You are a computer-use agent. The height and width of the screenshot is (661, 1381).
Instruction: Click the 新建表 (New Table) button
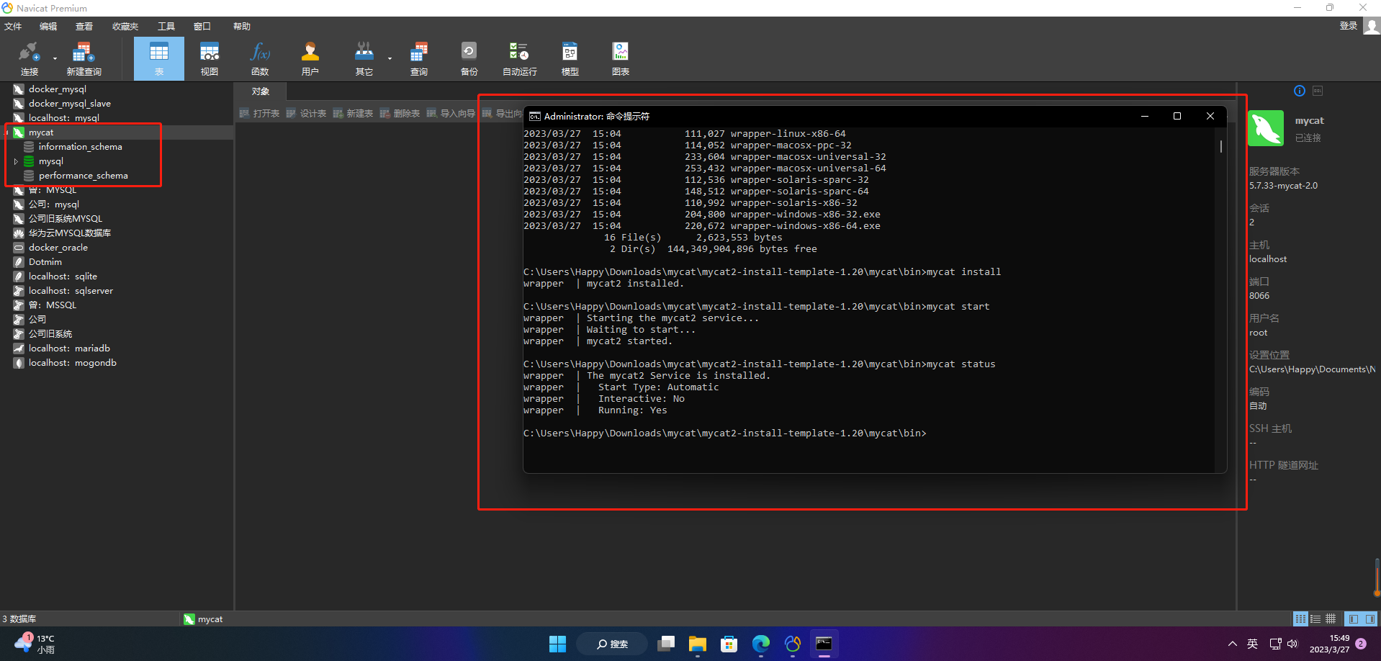pos(353,113)
